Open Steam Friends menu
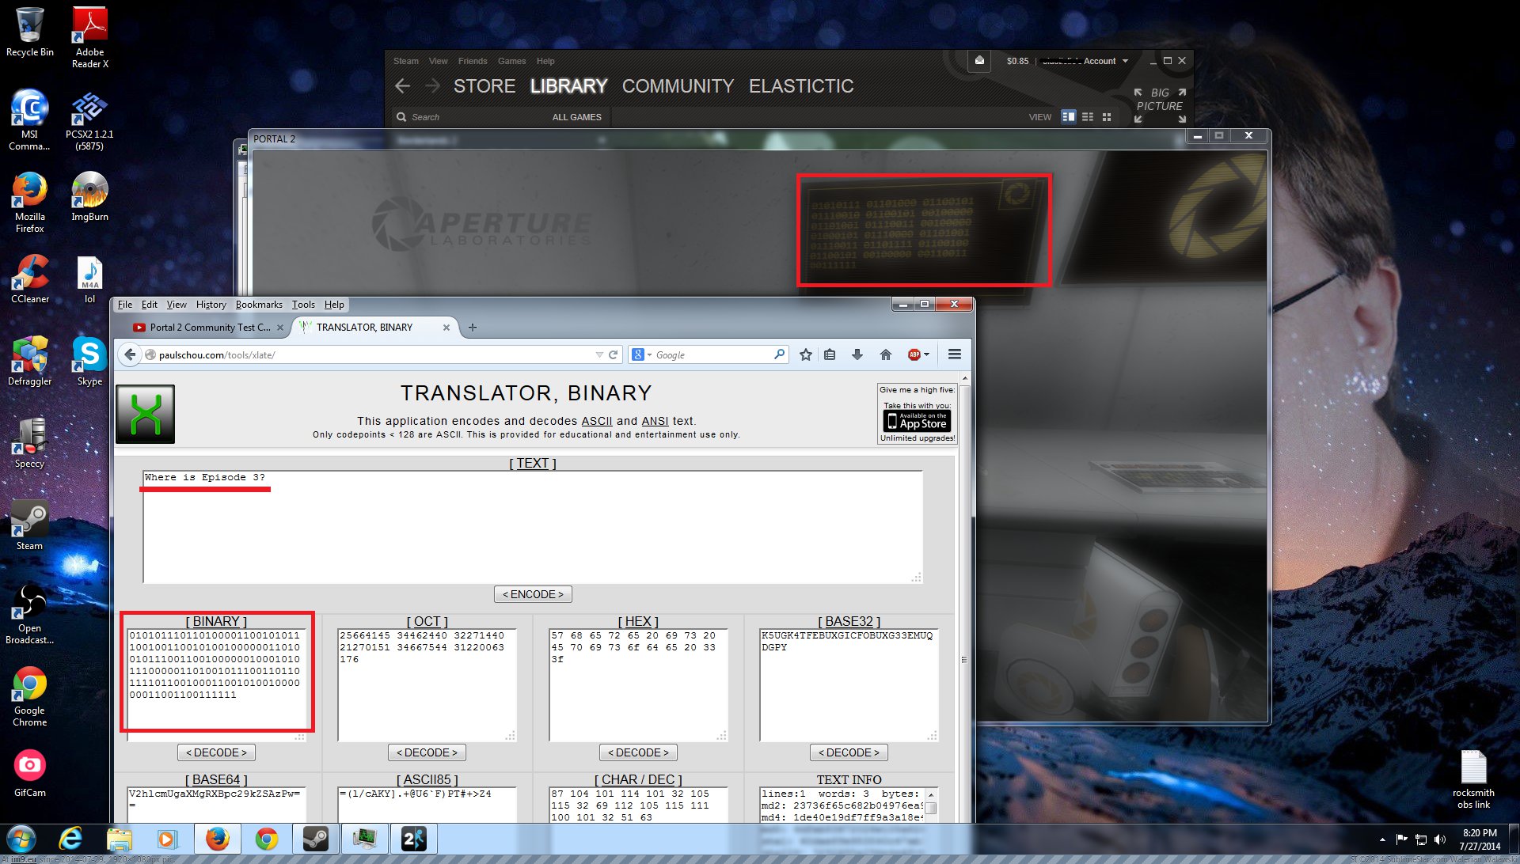The width and height of the screenshot is (1520, 864). click(473, 61)
